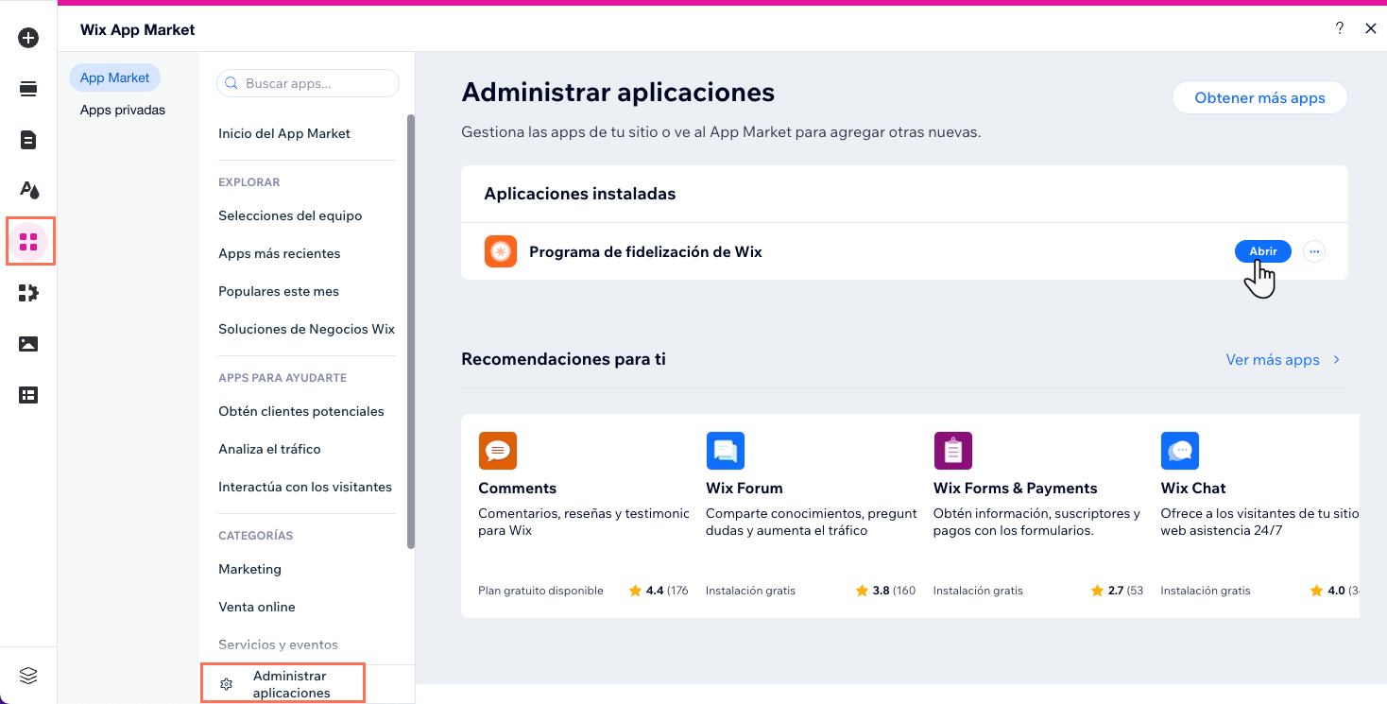The width and height of the screenshot is (1387, 704).
Task: Click the 3.8 star rating on Wix Forum
Action: pyautogui.click(x=885, y=591)
